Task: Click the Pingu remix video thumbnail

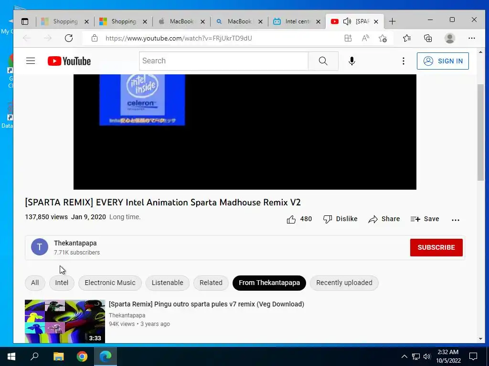Action: tap(65, 321)
